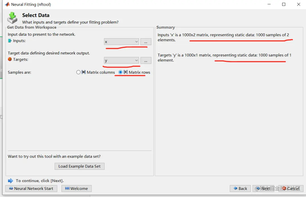Click the blue arrow beside 'To continue'

(x=10, y=181)
